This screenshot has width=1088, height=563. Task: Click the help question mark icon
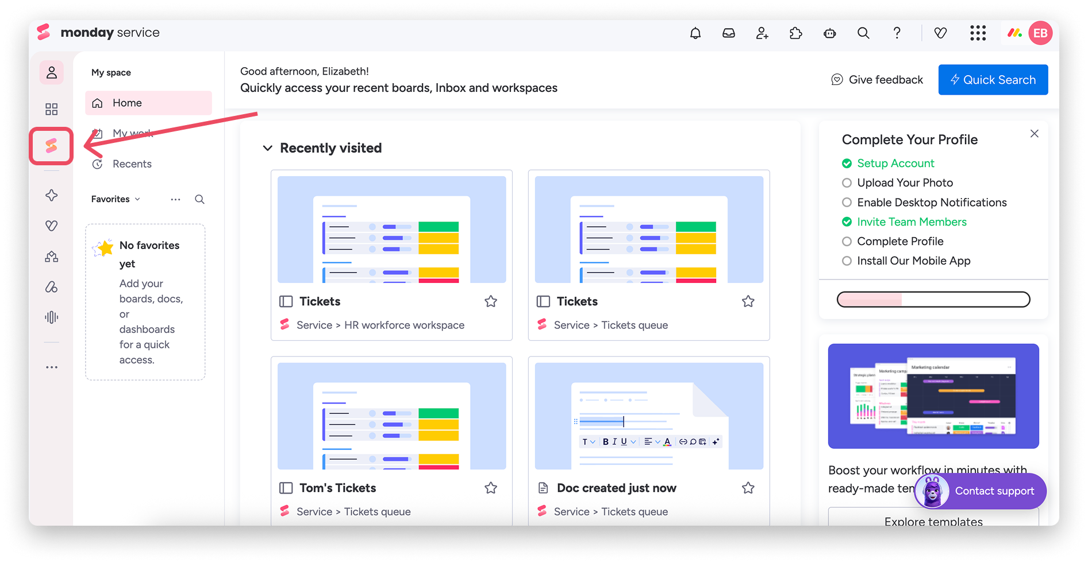[x=897, y=33]
